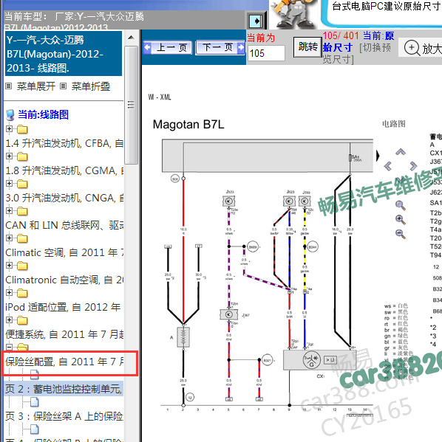Click sidebar scrollbar up arrow
This screenshot has width=442, height=442.
[x=131, y=38]
